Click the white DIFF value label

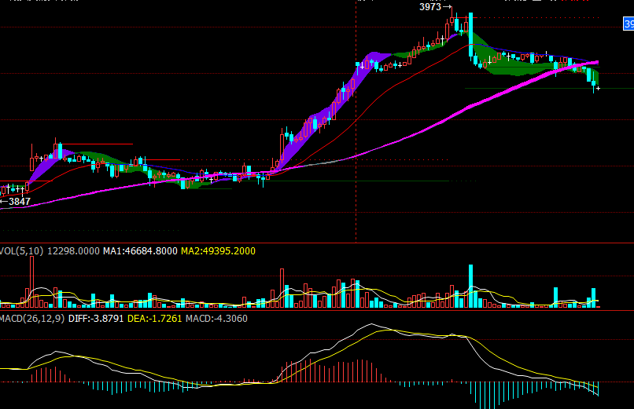(97, 318)
